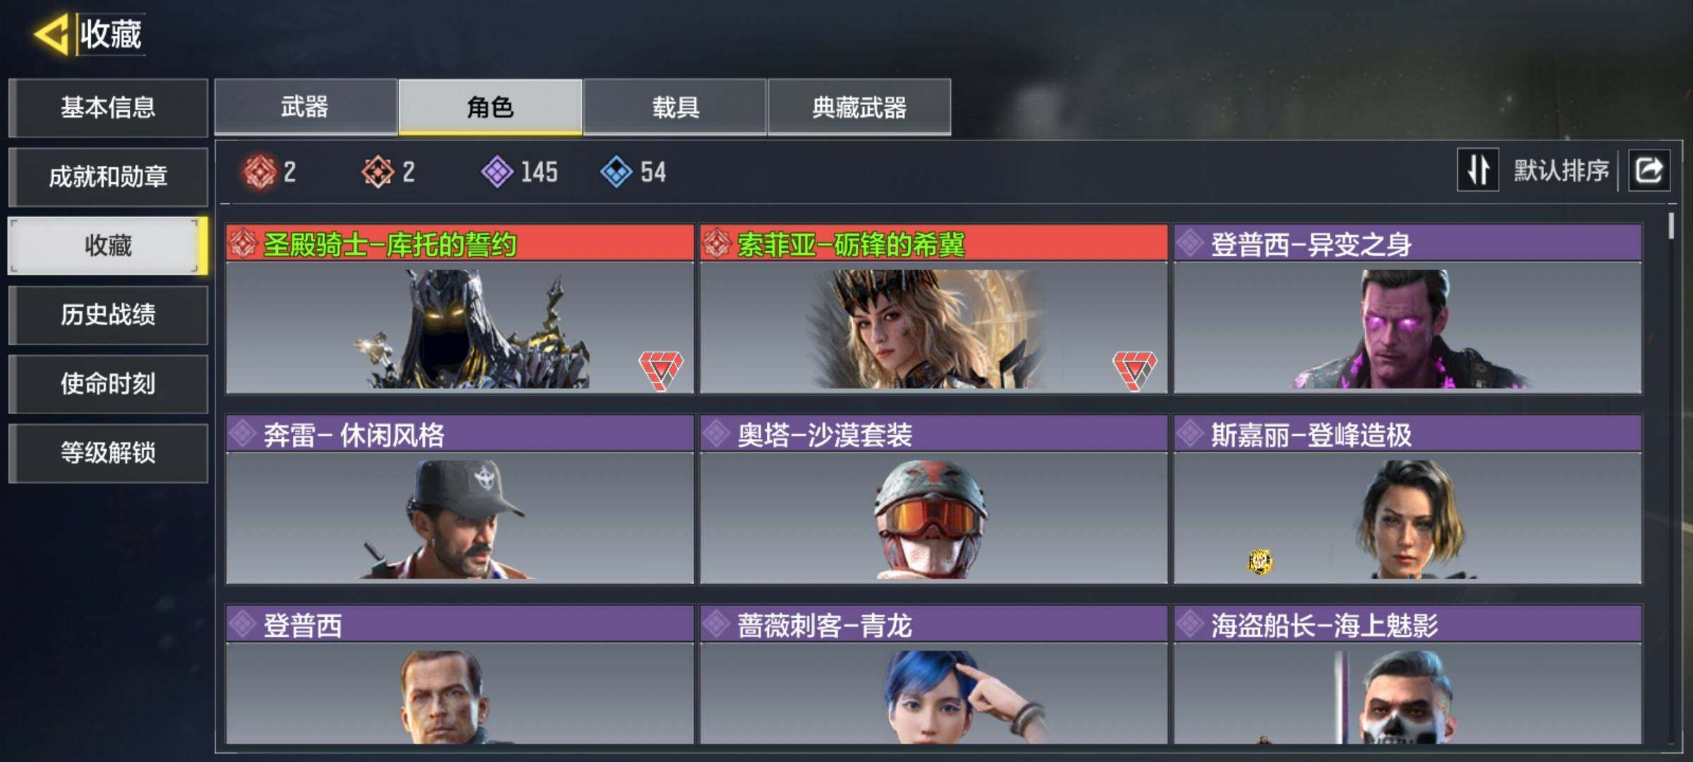The image size is (1693, 762).
Task: Click the red gem badge on 圣殿骑士 card
Action: 661,370
